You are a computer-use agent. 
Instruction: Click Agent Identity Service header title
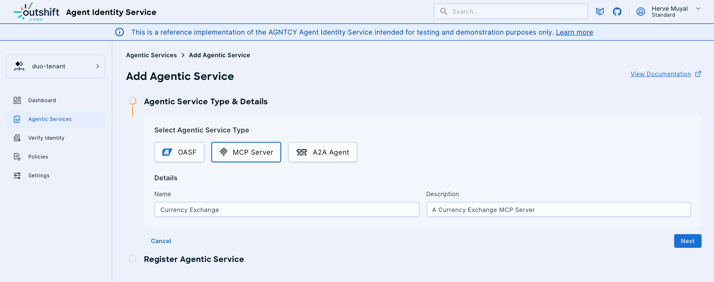click(x=111, y=12)
